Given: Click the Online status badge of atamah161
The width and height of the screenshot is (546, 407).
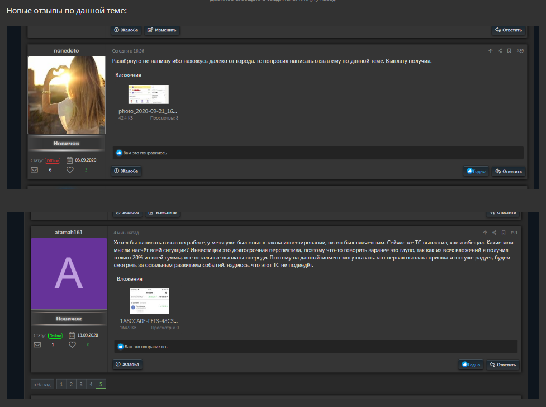Looking at the screenshot, I should [55, 335].
